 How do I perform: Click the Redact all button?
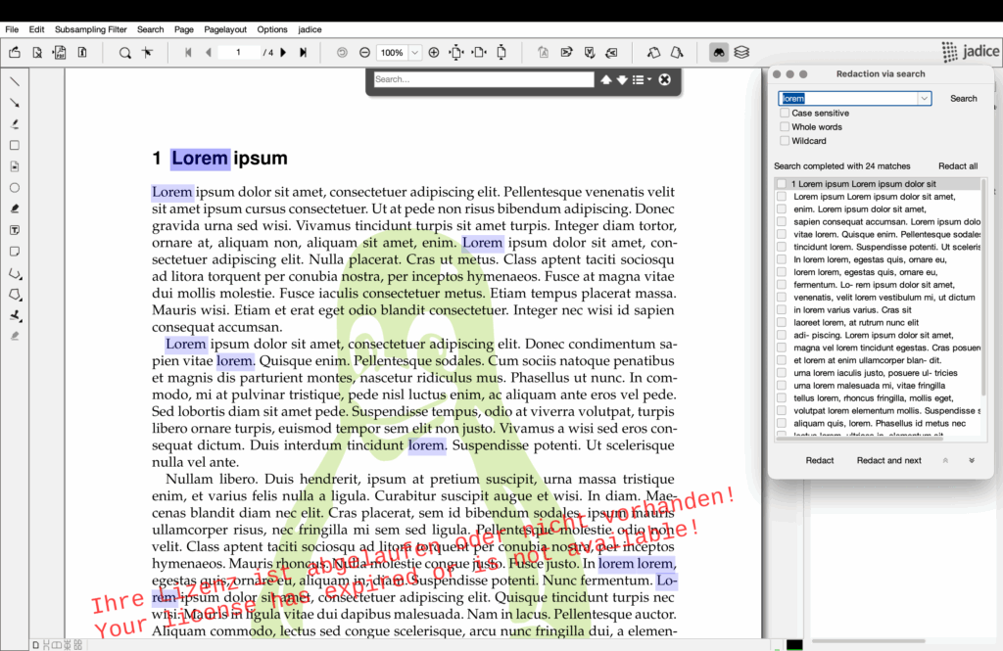pos(957,166)
